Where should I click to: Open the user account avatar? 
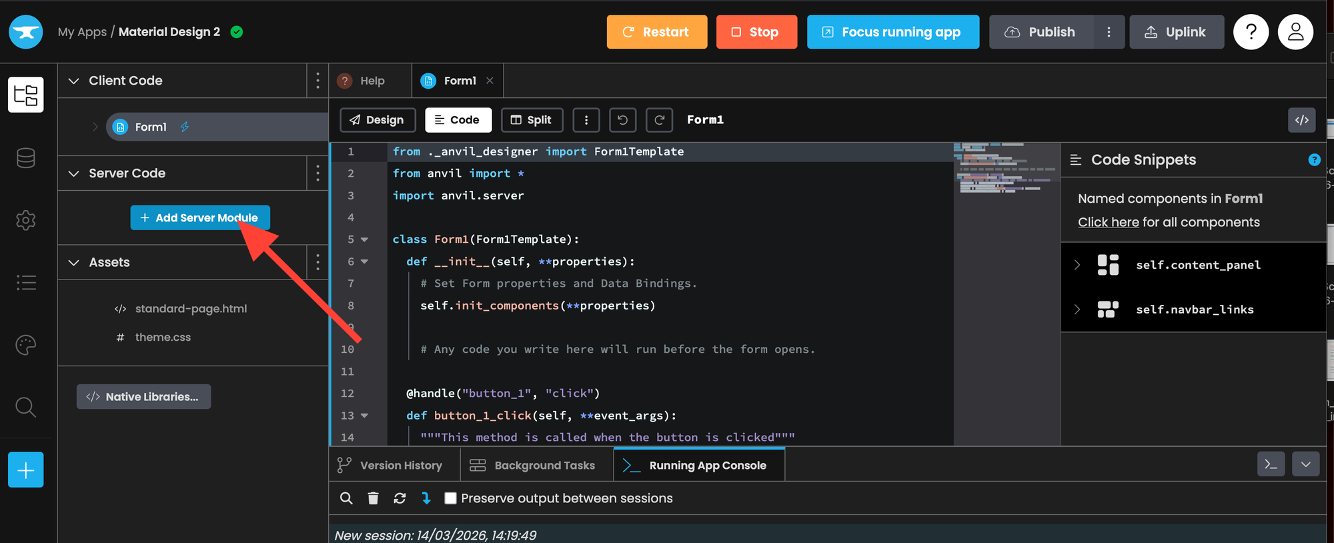(1295, 32)
